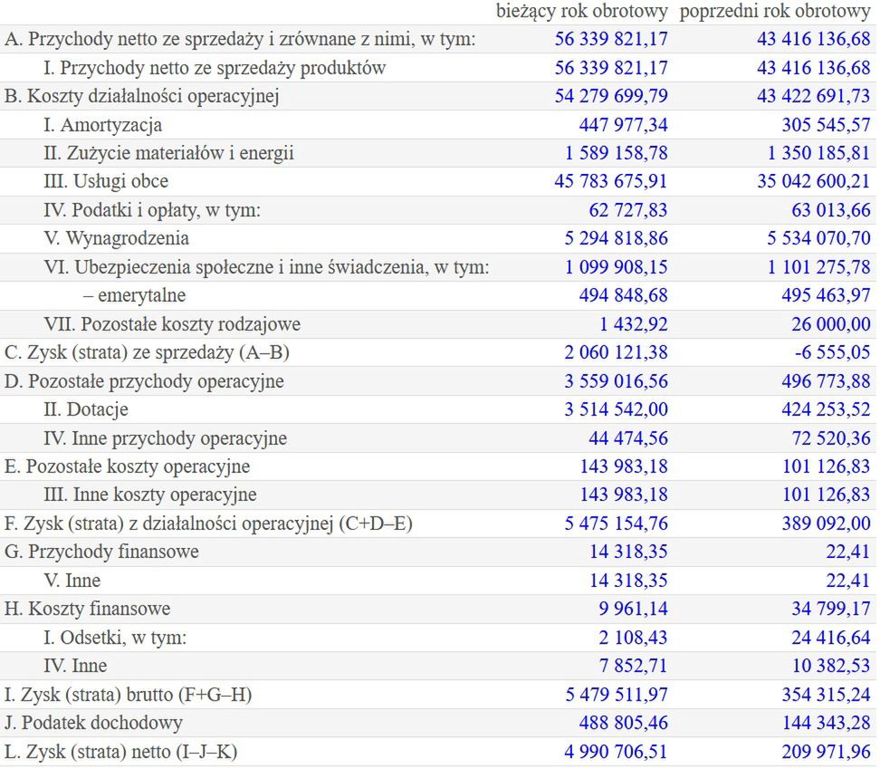The width and height of the screenshot is (880, 769).
Task: Click value 496 773,88
Action: pos(826,381)
